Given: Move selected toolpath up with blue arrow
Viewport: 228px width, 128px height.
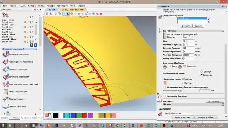Looking at the screenshot, I should click(32, 45).
